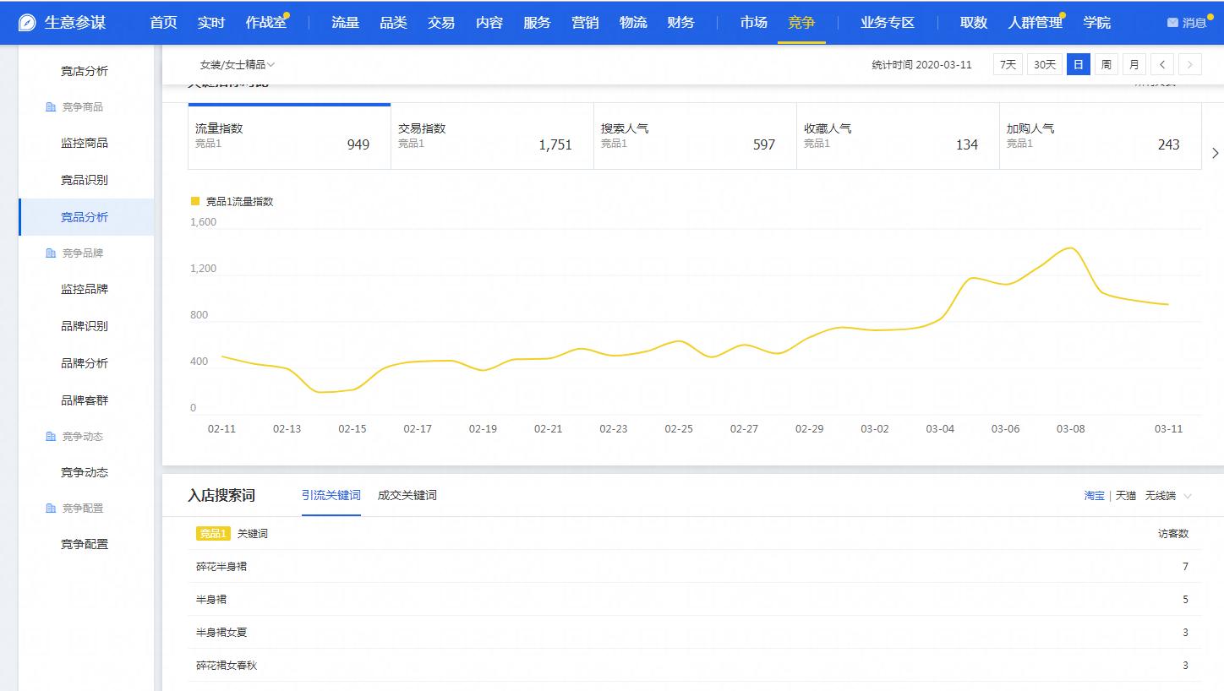
Task: Switch to the 成交关键词 tab
Action: tap(408, 495)
